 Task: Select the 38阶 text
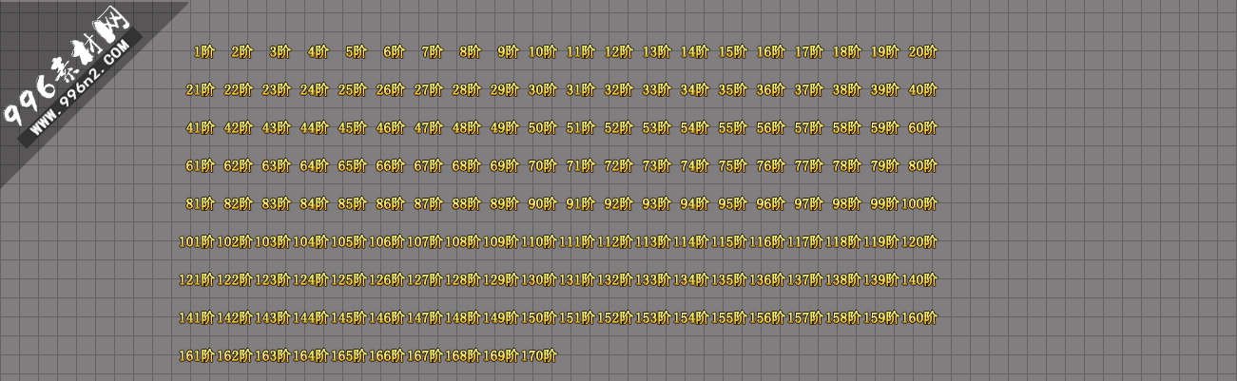click(847, 90)
